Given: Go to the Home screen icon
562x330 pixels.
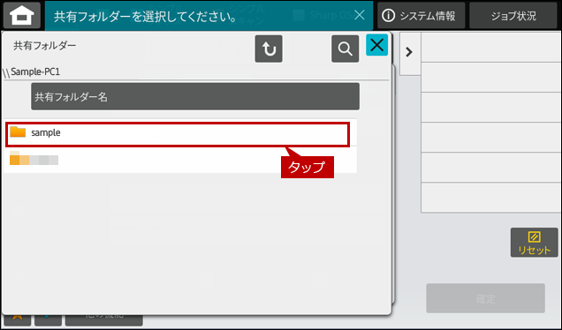Looking at the screenshot, I should [21, 15].
